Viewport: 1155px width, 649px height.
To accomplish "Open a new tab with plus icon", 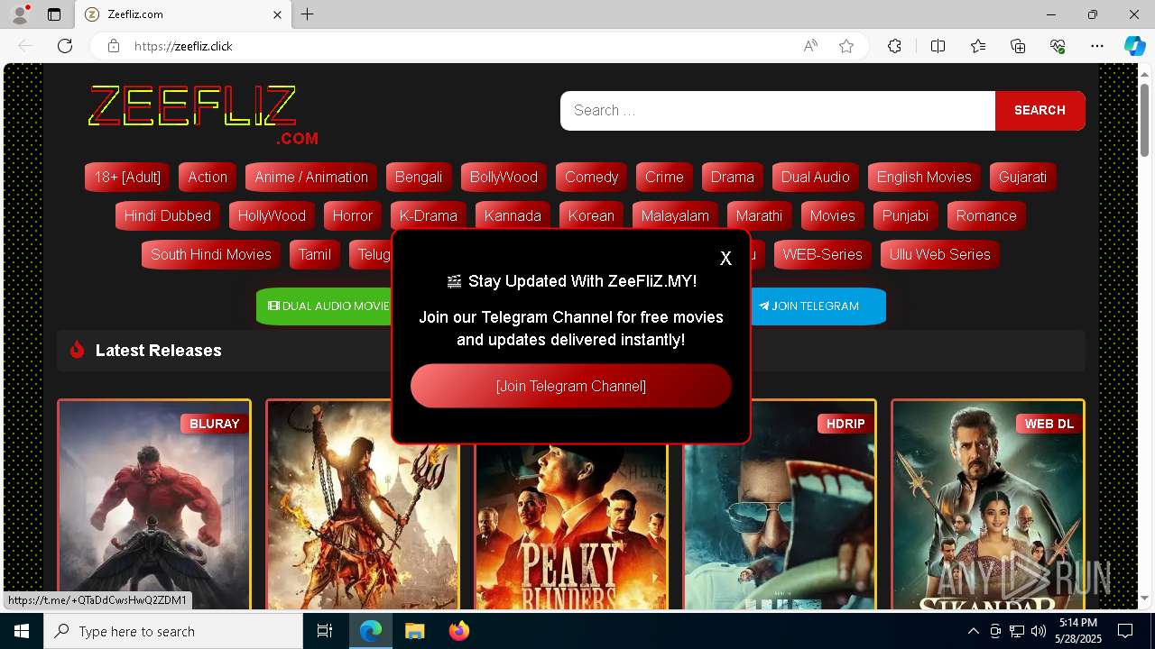I will pos(308,14).
